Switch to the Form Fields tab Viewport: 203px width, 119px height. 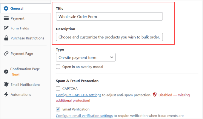(20, 28)
